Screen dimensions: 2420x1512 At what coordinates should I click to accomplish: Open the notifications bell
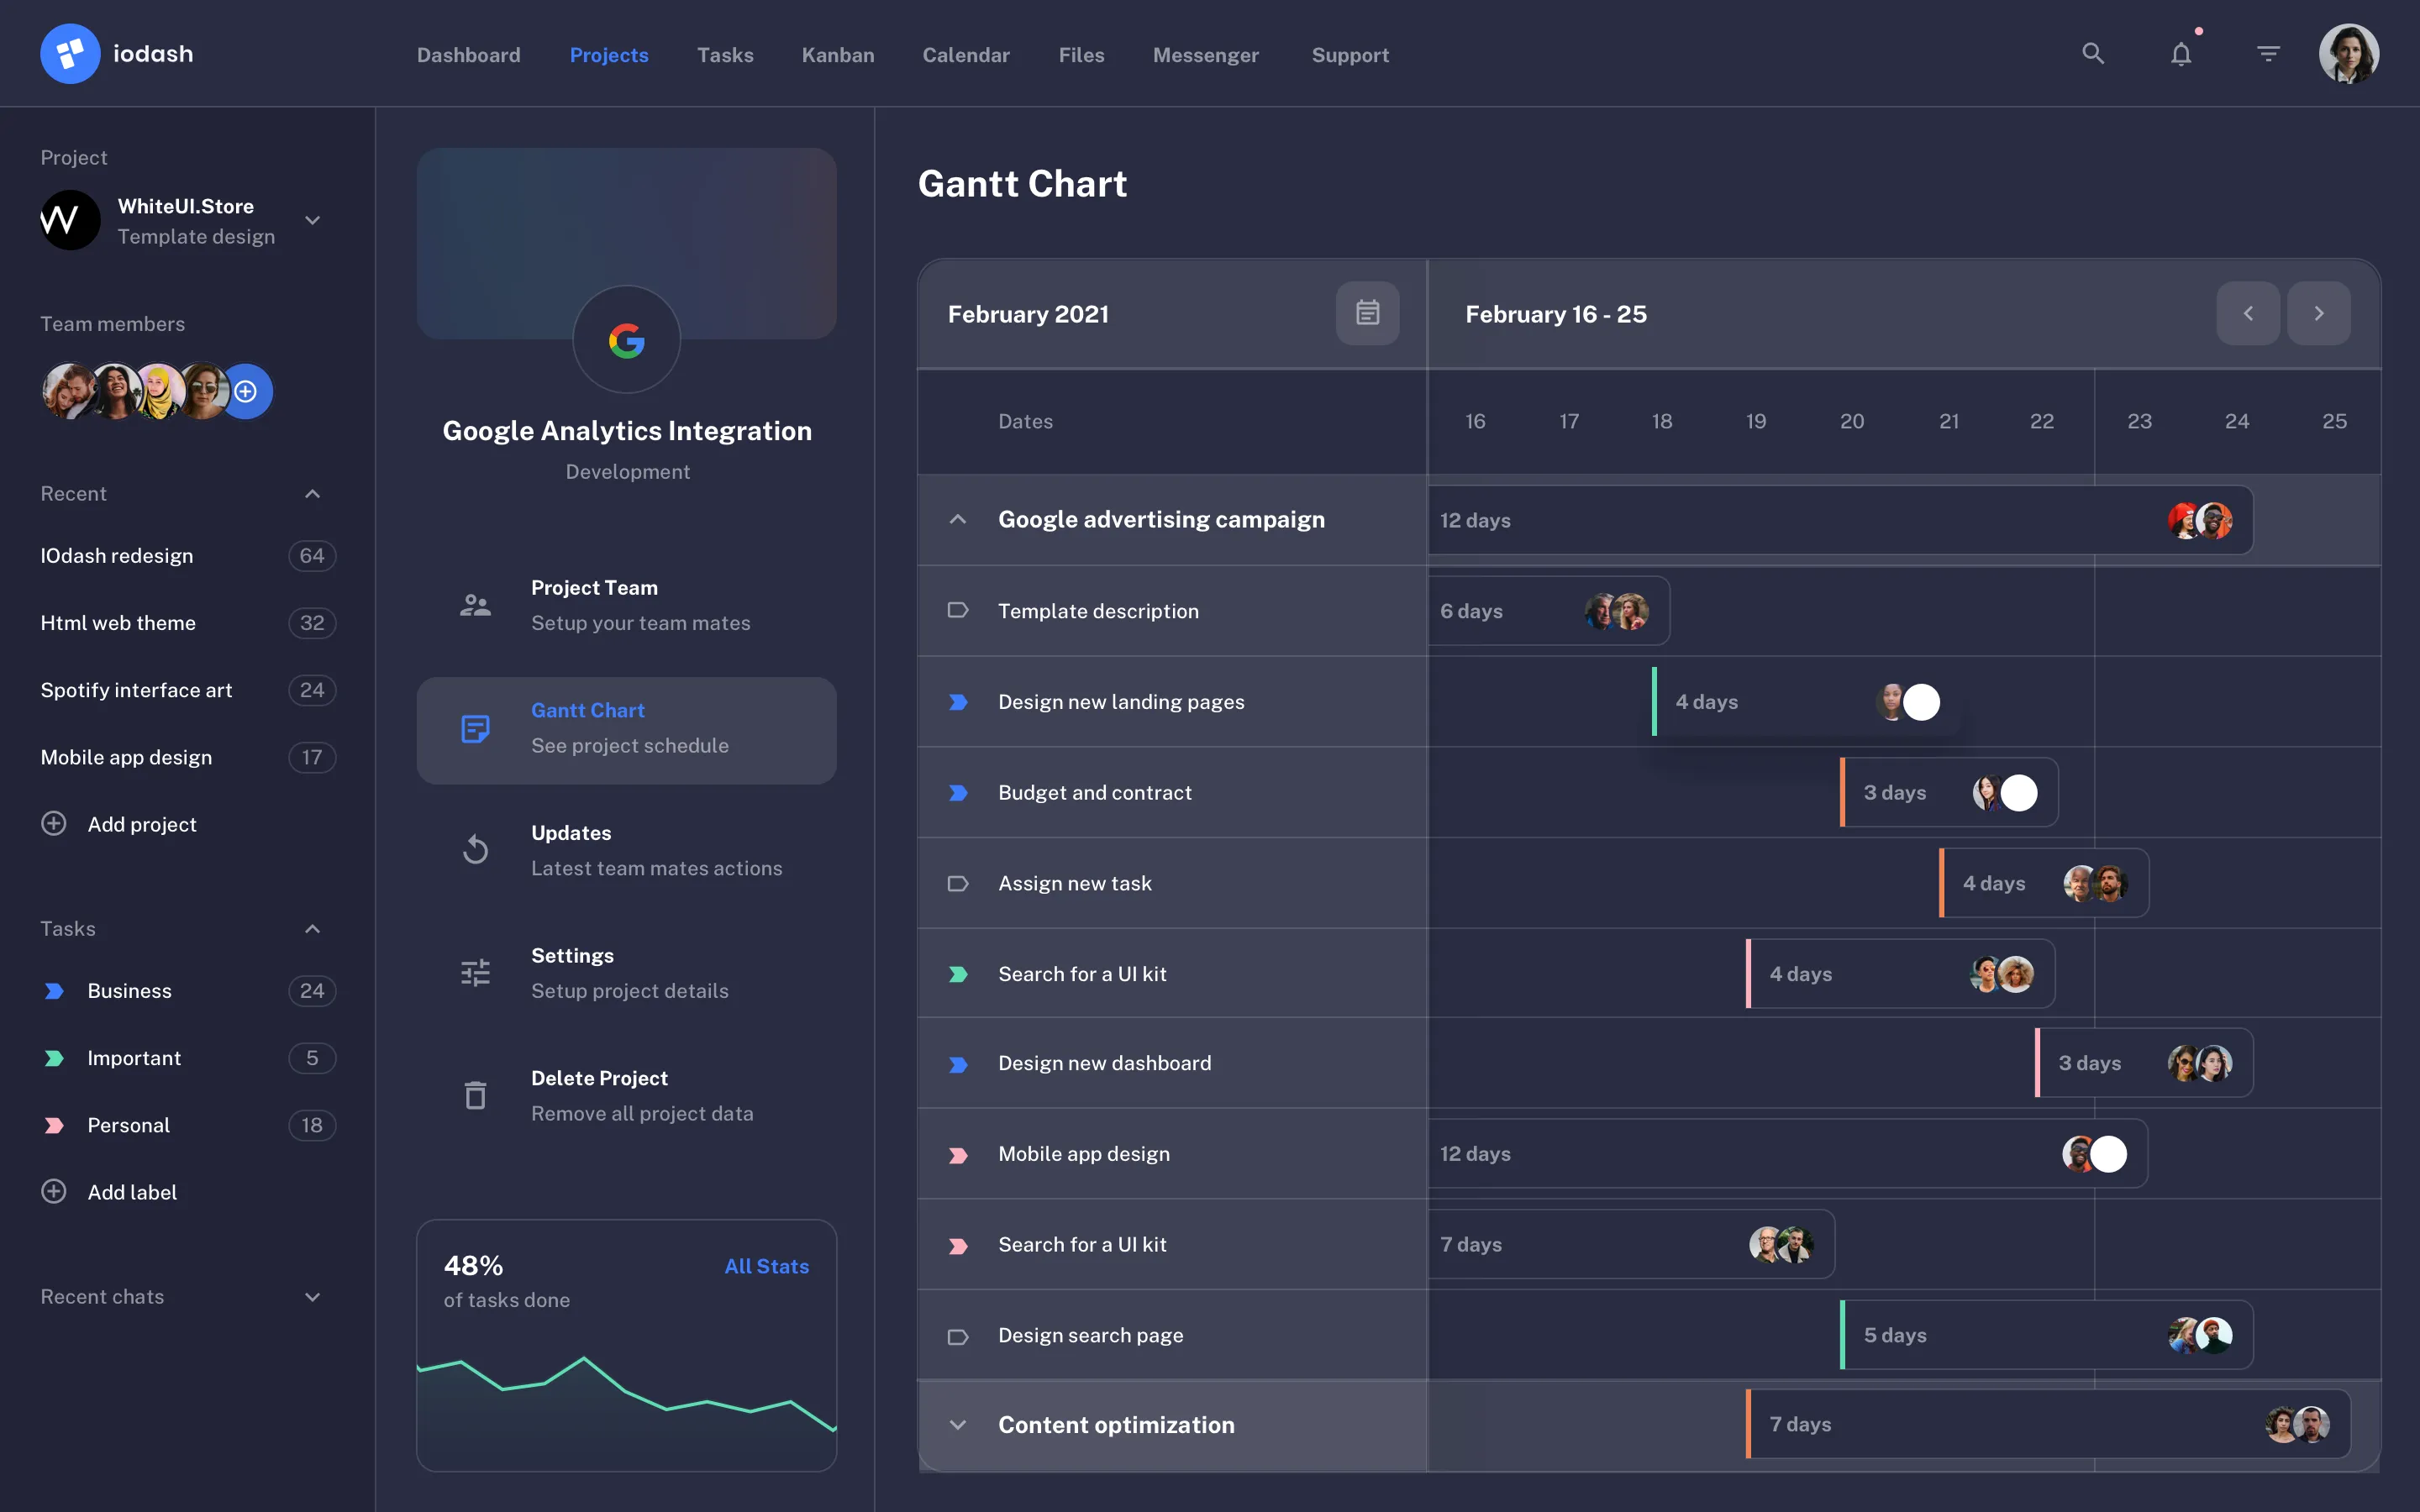pyautogui.click(x=2181, y=53)
